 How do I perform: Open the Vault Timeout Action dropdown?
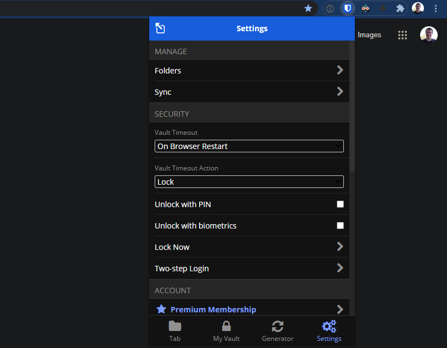tap(248, 181)
